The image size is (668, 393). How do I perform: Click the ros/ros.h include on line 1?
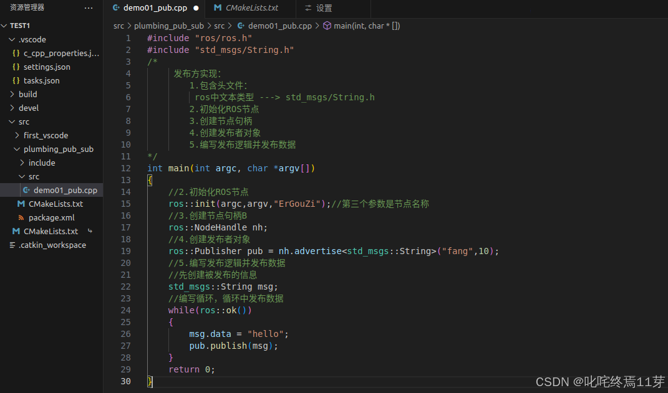[223, 38]
